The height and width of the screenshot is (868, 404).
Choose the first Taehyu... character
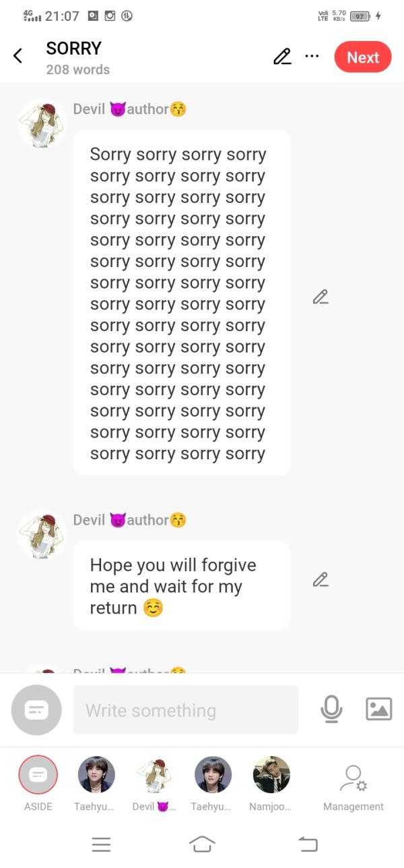[96, 782]
